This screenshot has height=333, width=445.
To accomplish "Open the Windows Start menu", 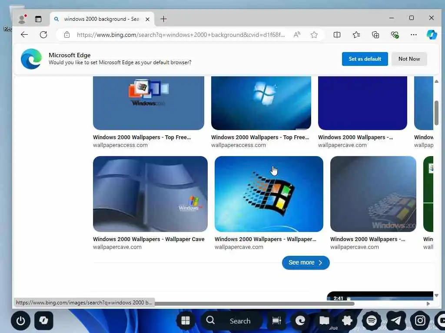I will (185, 320).
